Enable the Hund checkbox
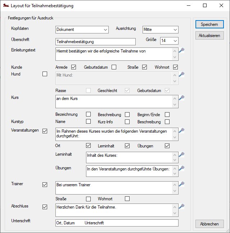The width and height of the screenshot is (230, 233). (45, 74)
